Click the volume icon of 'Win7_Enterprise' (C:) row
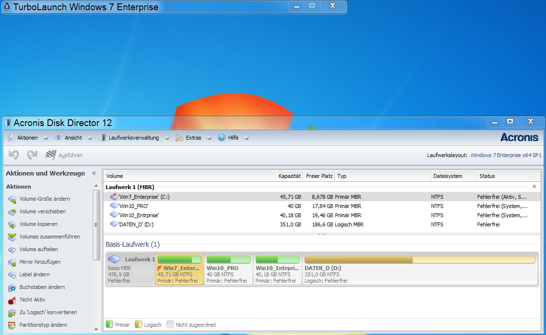 coord(114,196)
